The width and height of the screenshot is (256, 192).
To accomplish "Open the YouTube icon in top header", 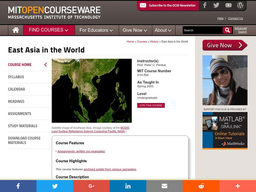I will point(228,5).
